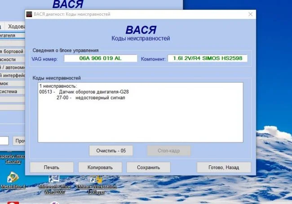Close the fault codes window
292x204 pixels.
(x=250, y=14)
